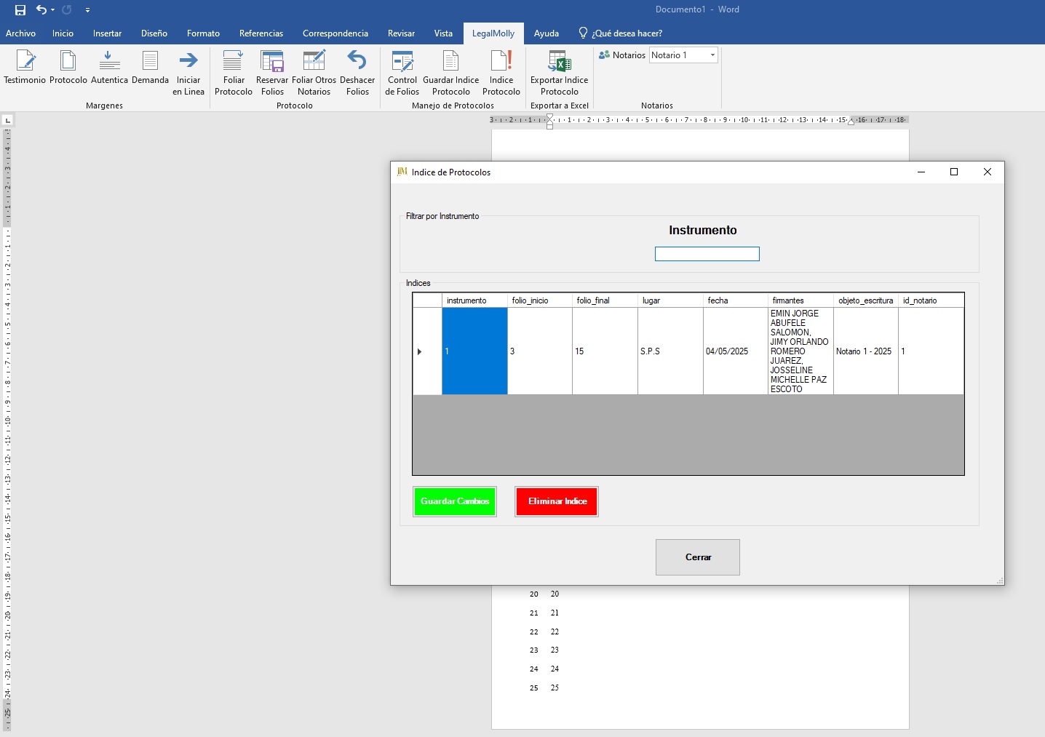The width and height of the screenshot is (1045, 737).
Task: Click the firmantes column header
Action: (x=800, y=300)
